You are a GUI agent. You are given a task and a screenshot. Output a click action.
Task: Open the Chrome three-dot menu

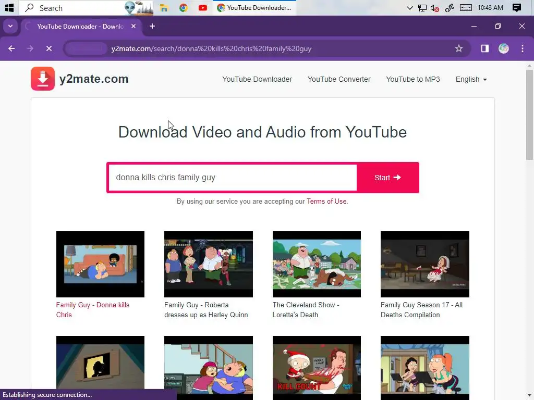click(x=523, y=48)
